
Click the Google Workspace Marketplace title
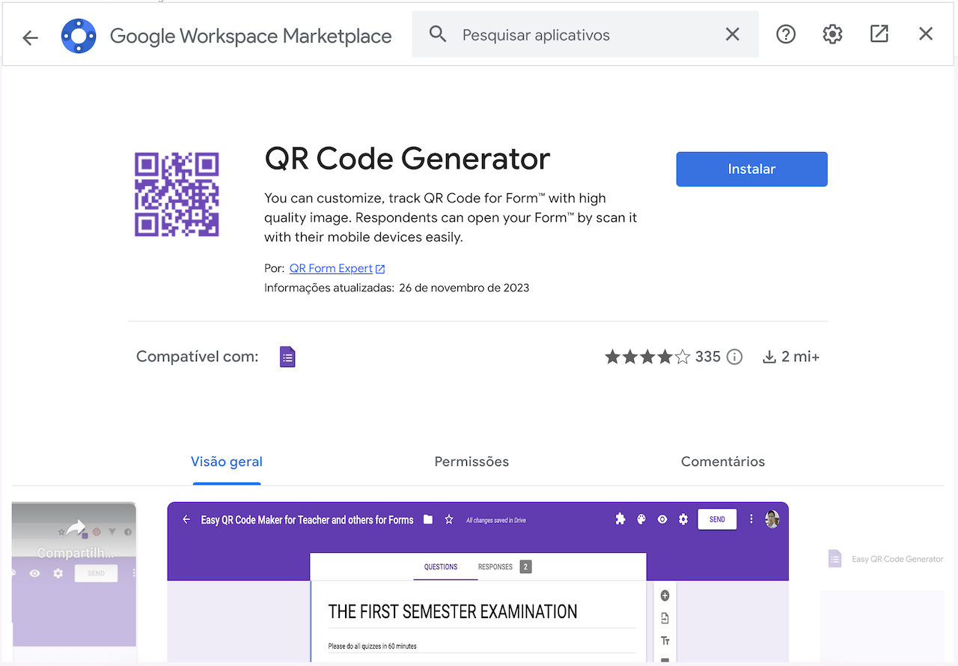(x=251, y=36)
